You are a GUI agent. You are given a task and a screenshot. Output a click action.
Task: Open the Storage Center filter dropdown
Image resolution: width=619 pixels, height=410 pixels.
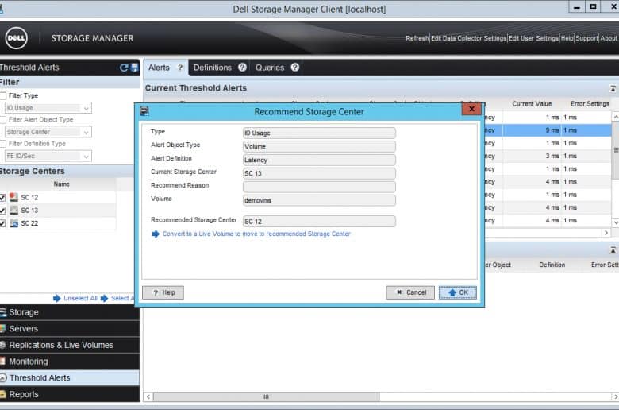48,132
